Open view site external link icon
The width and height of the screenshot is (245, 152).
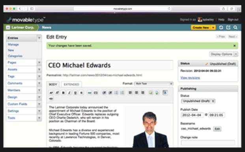[228, 27]
